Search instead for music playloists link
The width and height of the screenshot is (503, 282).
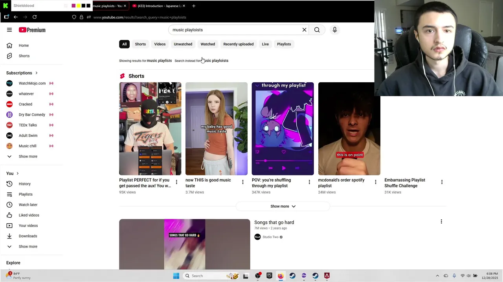pos(215,61)
